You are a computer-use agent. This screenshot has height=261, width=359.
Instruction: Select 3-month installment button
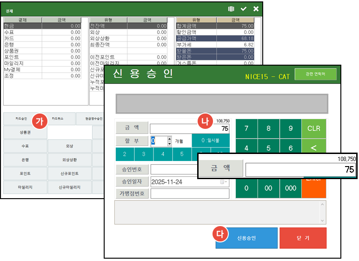tap(144, 154)
